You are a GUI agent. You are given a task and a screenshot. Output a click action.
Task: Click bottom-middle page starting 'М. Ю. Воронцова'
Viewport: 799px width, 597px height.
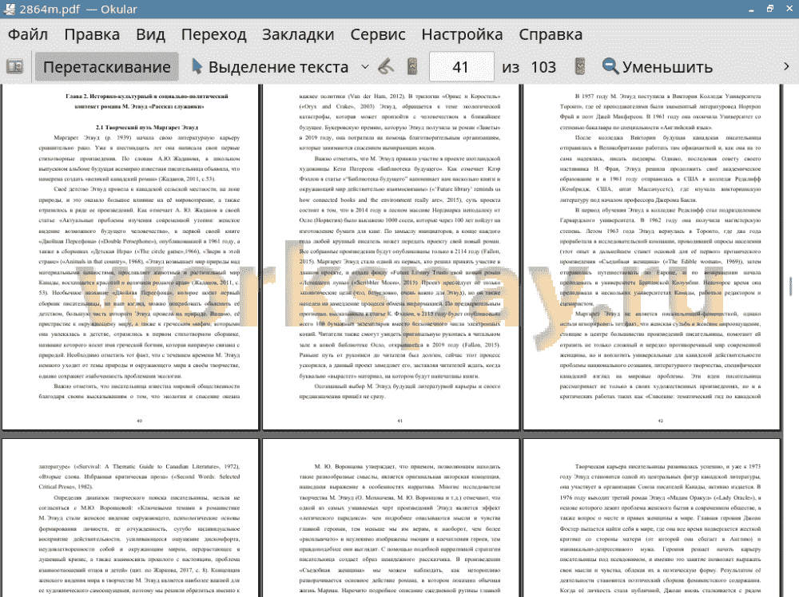[x=391, y=518]
